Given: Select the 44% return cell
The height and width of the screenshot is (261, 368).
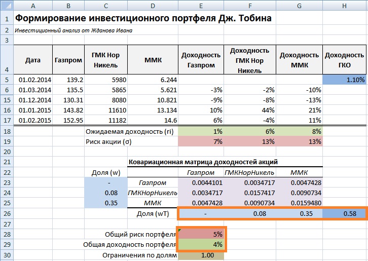Looking at the screenshot, I should point(249,110).
